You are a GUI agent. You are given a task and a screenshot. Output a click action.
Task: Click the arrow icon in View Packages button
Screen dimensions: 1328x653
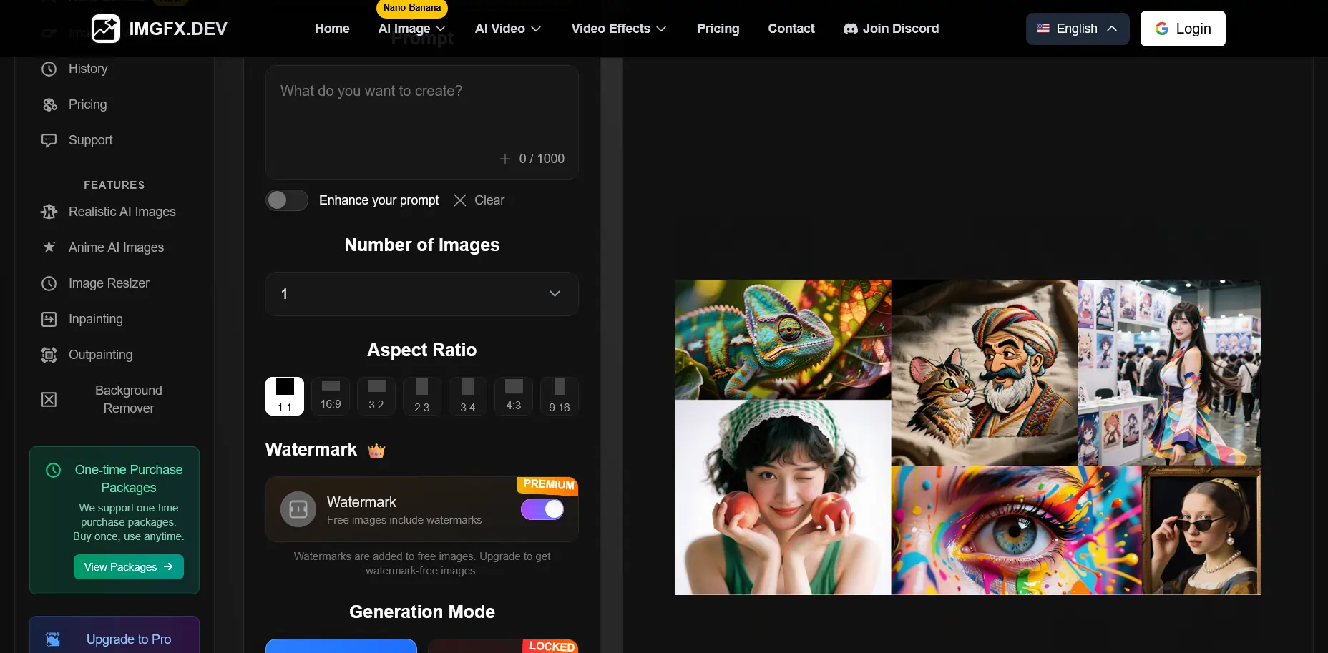click(168, 566)
